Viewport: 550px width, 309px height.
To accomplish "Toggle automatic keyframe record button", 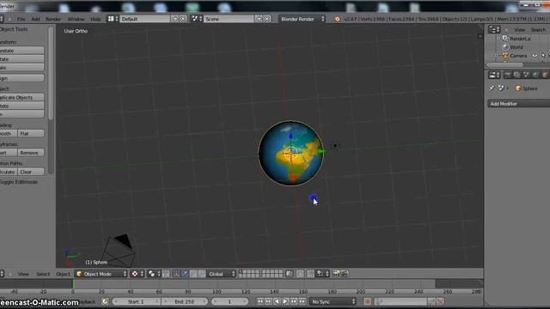I will tap(367, 301).
